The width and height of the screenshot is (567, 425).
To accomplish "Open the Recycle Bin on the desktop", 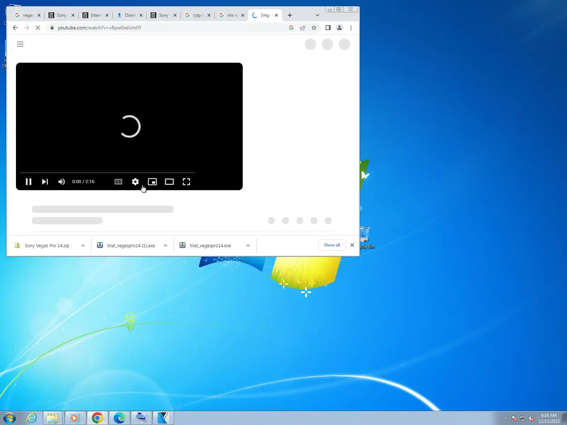I will (x=365, y=237).
